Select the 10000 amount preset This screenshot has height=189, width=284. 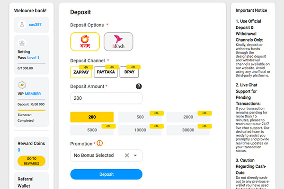[x=140, y=130]
